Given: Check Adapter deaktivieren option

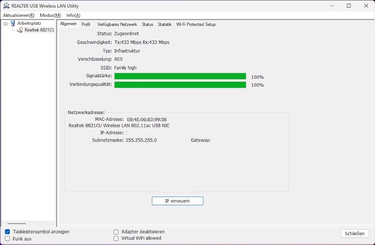Looking at the screenshot, I should [116, 232].
